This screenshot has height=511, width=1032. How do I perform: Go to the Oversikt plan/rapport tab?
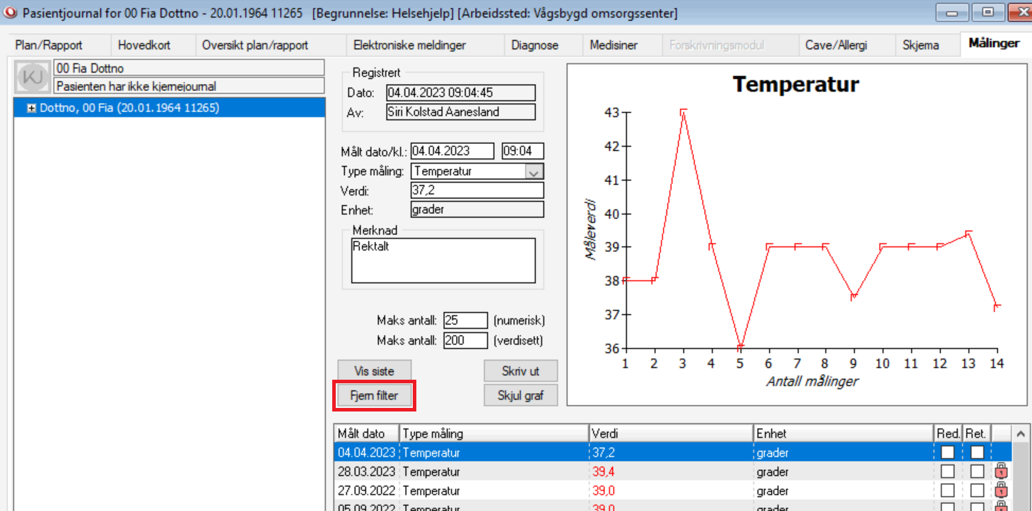point(255,45)
